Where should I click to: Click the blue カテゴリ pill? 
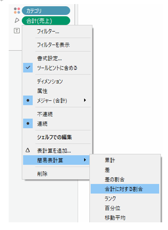tap(46, 11)
